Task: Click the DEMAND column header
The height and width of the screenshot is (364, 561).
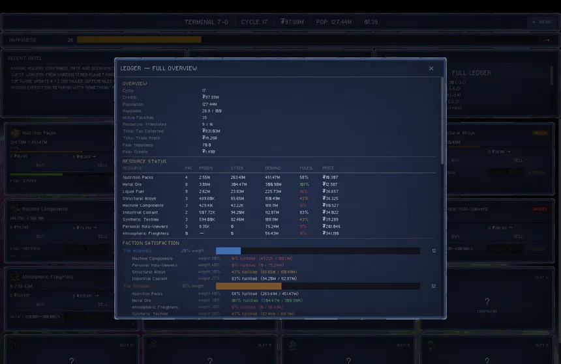Action: coord(273,168)
